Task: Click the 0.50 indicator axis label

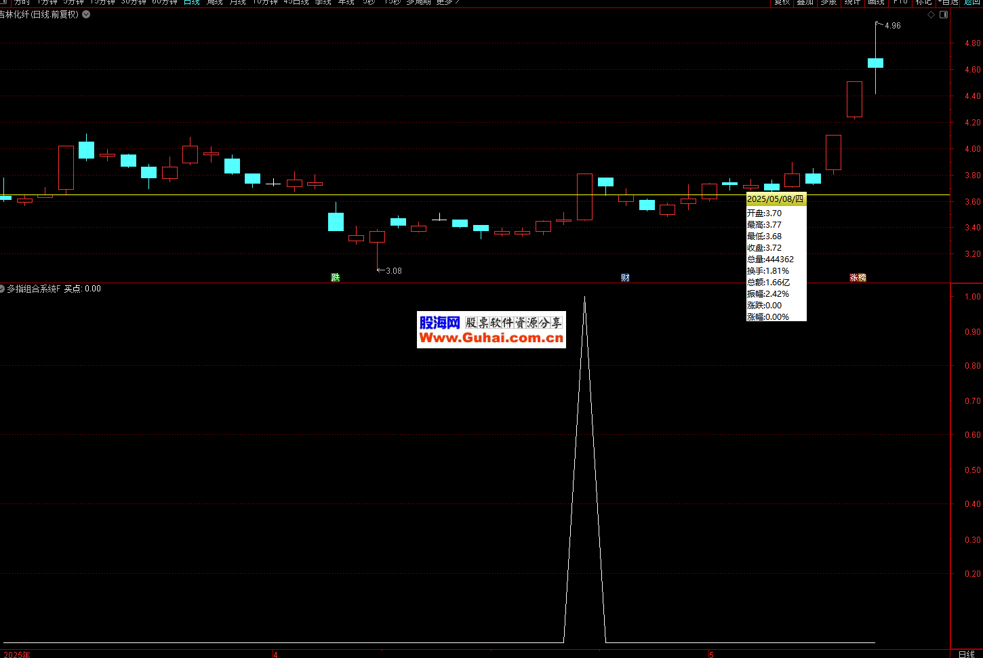Action: click(972, 470)
